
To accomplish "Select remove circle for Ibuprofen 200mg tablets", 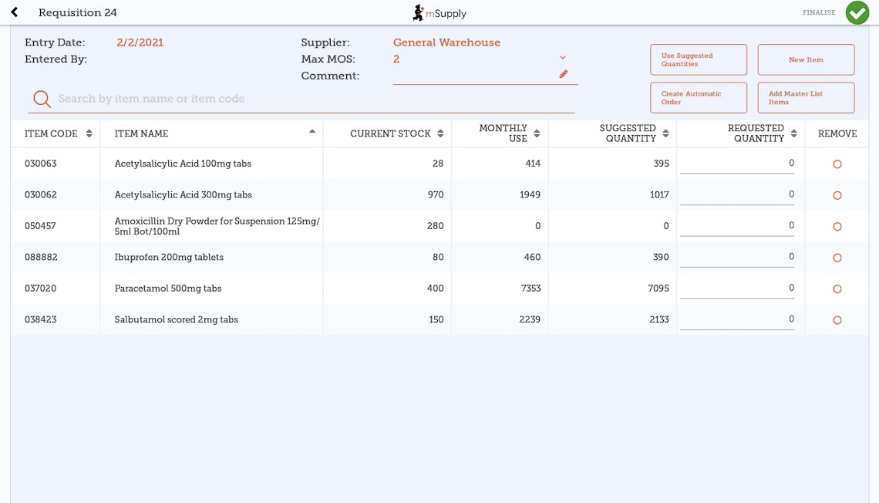I will [x=837, y=258].
